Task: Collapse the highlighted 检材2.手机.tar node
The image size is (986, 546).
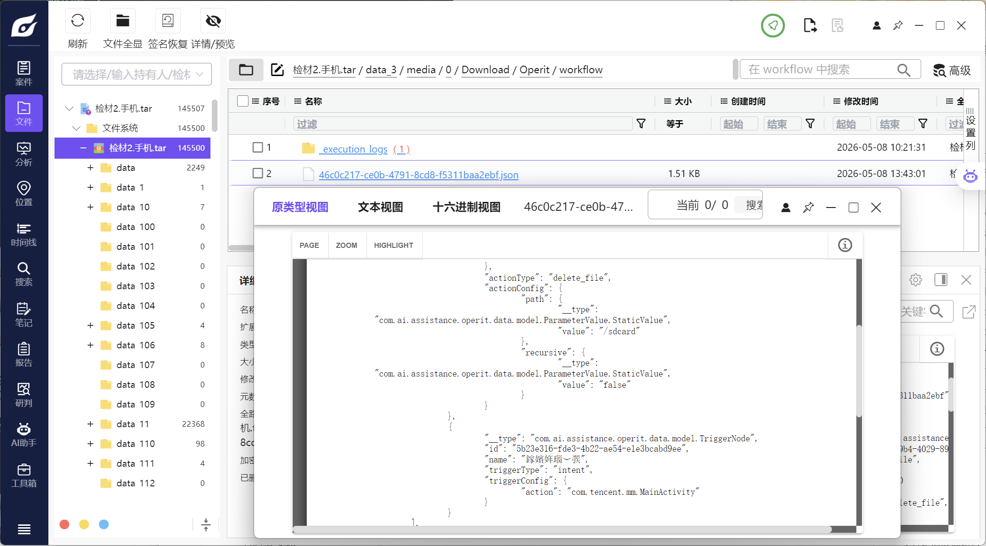Action: [83, 148]
